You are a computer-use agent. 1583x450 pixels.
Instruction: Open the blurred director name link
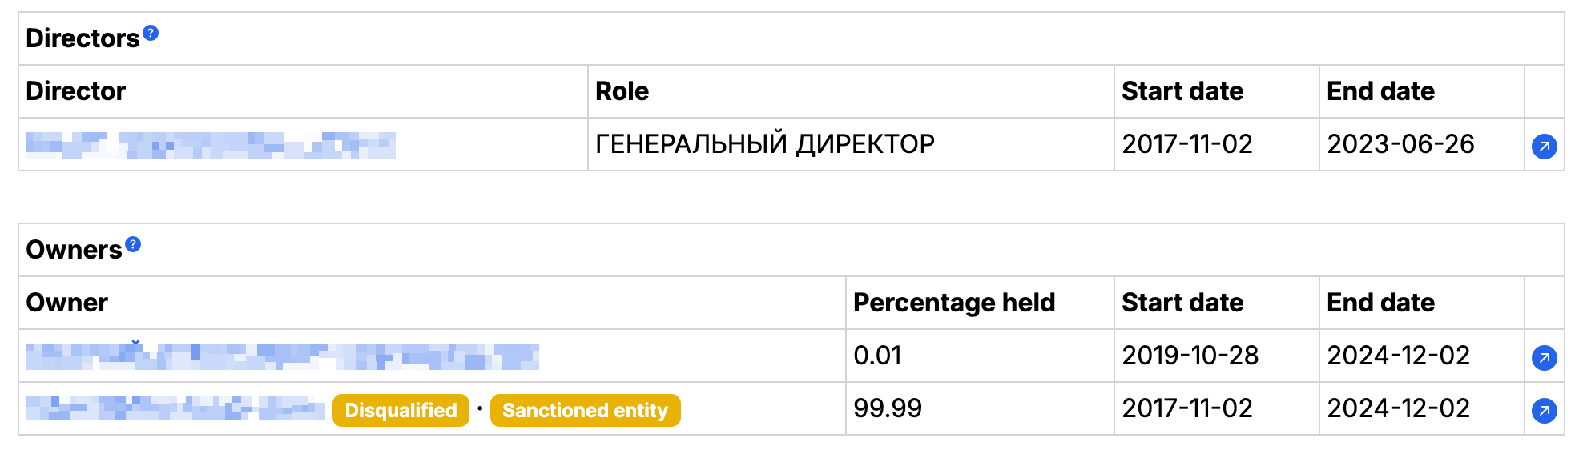click(211, 145)
